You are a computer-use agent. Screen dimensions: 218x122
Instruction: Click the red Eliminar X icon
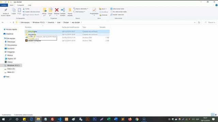57,10
